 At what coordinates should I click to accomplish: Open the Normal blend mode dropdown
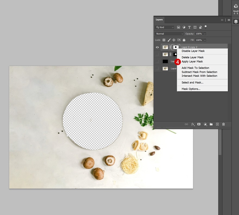coord(169,34)
